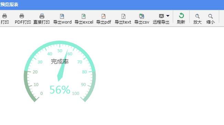Zoom out using the 缩小 magnifier
This screenshot has width=224, height=125.
click(210, 16)
